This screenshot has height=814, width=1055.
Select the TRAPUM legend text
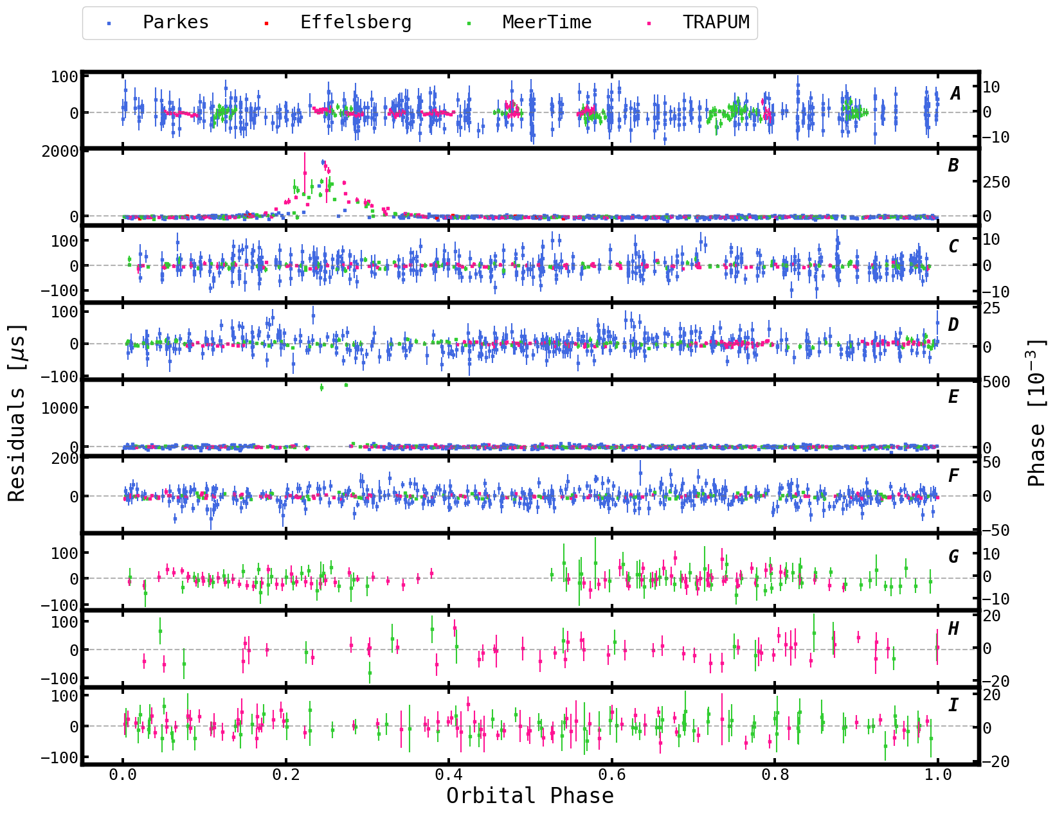point(716,22)
